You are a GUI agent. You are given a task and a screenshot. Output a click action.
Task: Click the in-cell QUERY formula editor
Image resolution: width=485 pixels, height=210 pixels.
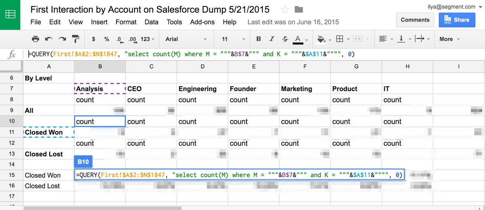(240, 175)
